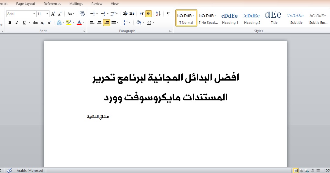This screenshot has width=330, height=173.
Task: Switch to Web Layout view
Action: click(x=307, y=171)
